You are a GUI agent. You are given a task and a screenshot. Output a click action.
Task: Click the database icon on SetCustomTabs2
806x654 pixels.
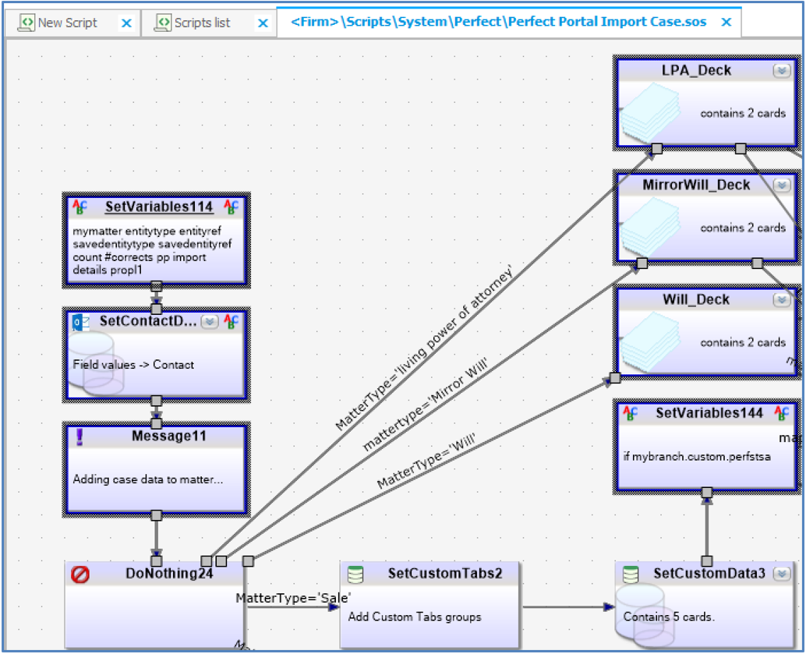[x=355, y=574]
